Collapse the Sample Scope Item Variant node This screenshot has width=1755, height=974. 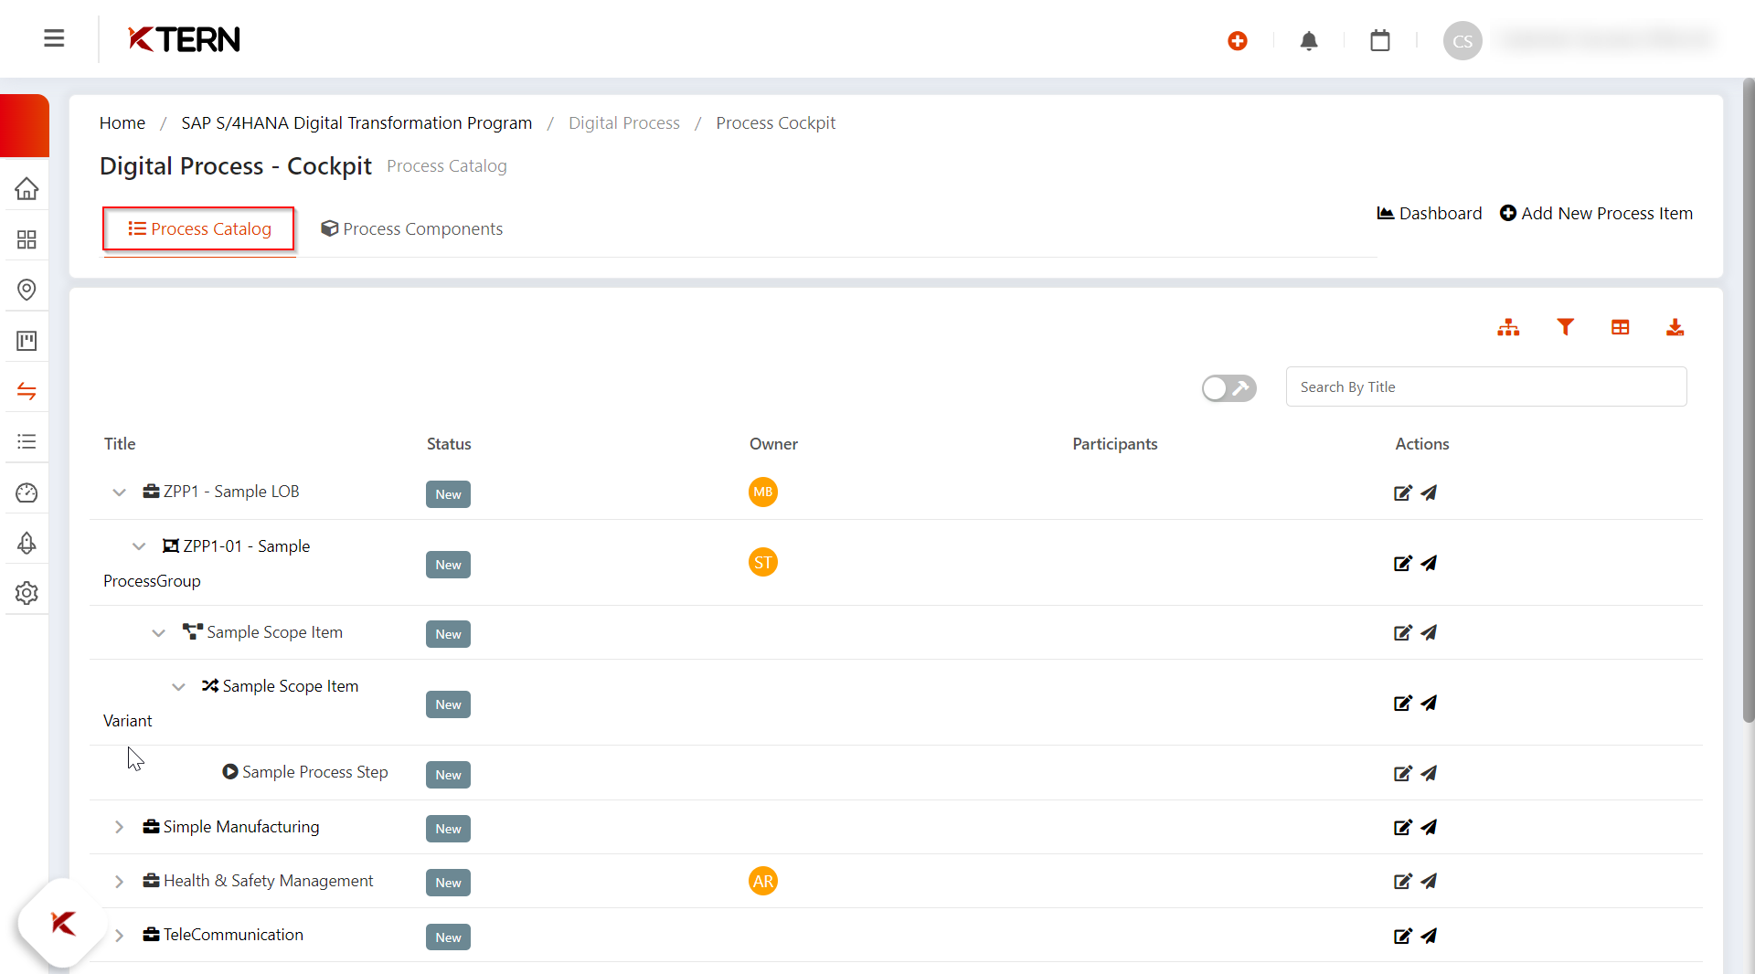(178, 686)
